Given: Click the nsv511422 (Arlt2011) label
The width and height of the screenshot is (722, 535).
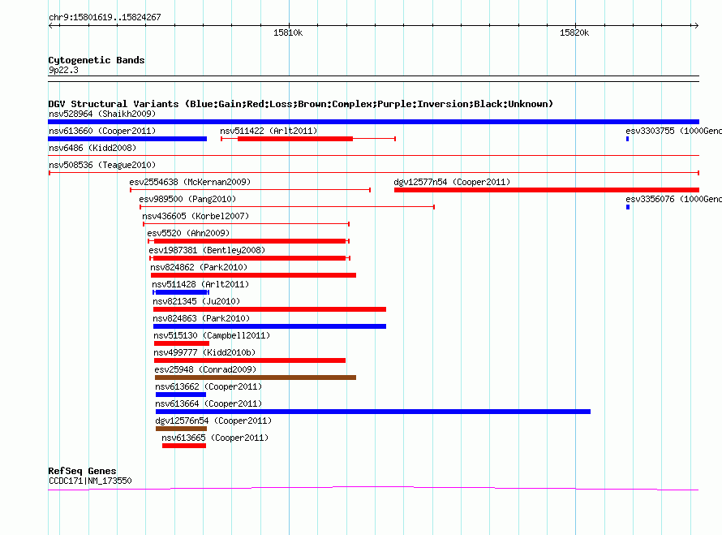Looking at the screenshot, I should [269, 131].
